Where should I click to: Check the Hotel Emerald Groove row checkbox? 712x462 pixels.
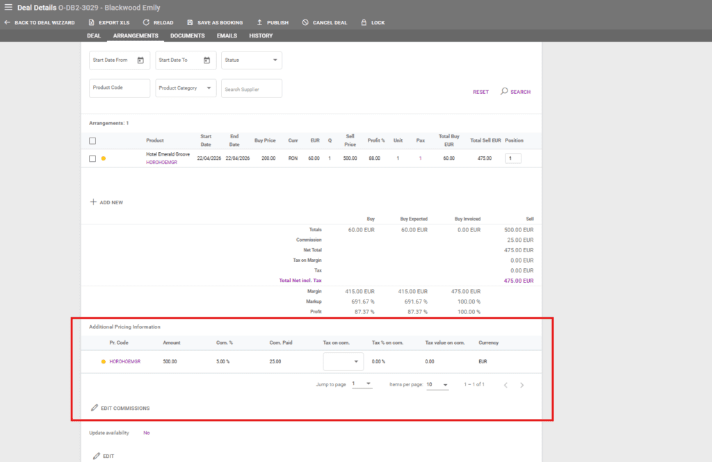(x=92, y=158)
